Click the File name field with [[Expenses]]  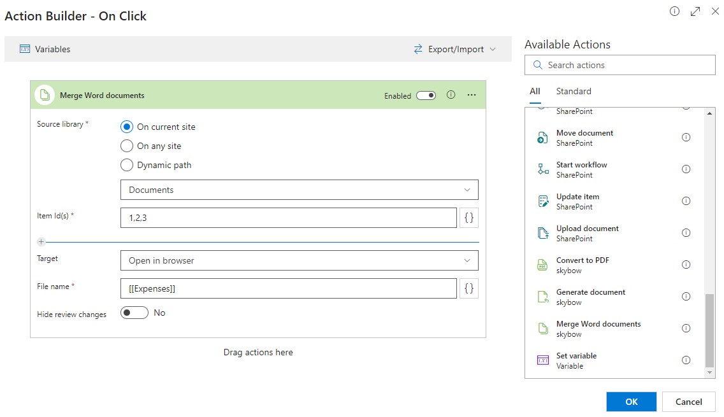289,288
